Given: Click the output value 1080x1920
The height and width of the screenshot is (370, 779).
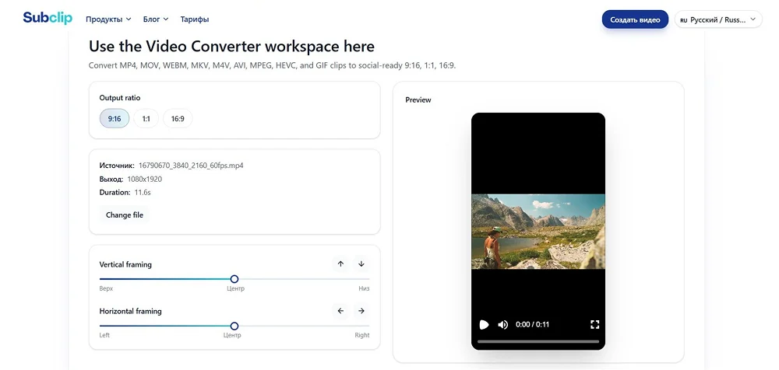Looking at the screenshot, I should (x=145, y=179).
